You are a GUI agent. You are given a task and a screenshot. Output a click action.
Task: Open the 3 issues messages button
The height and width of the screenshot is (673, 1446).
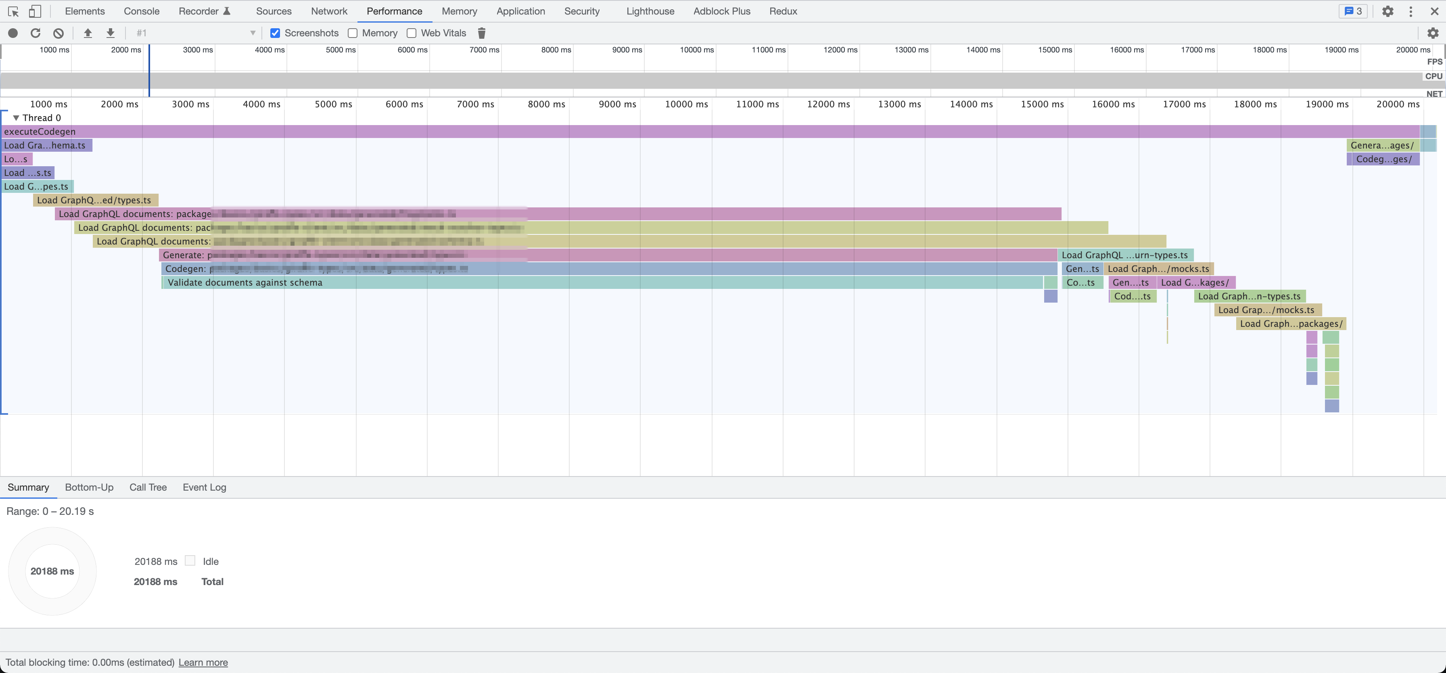pos(1353,11)
